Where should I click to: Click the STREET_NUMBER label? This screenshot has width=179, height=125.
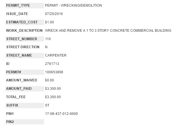[x=22, y=39]
